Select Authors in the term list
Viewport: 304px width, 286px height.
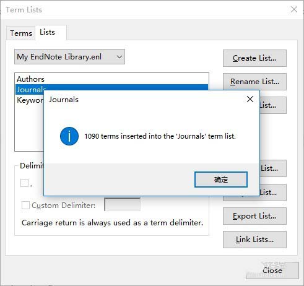30,79
